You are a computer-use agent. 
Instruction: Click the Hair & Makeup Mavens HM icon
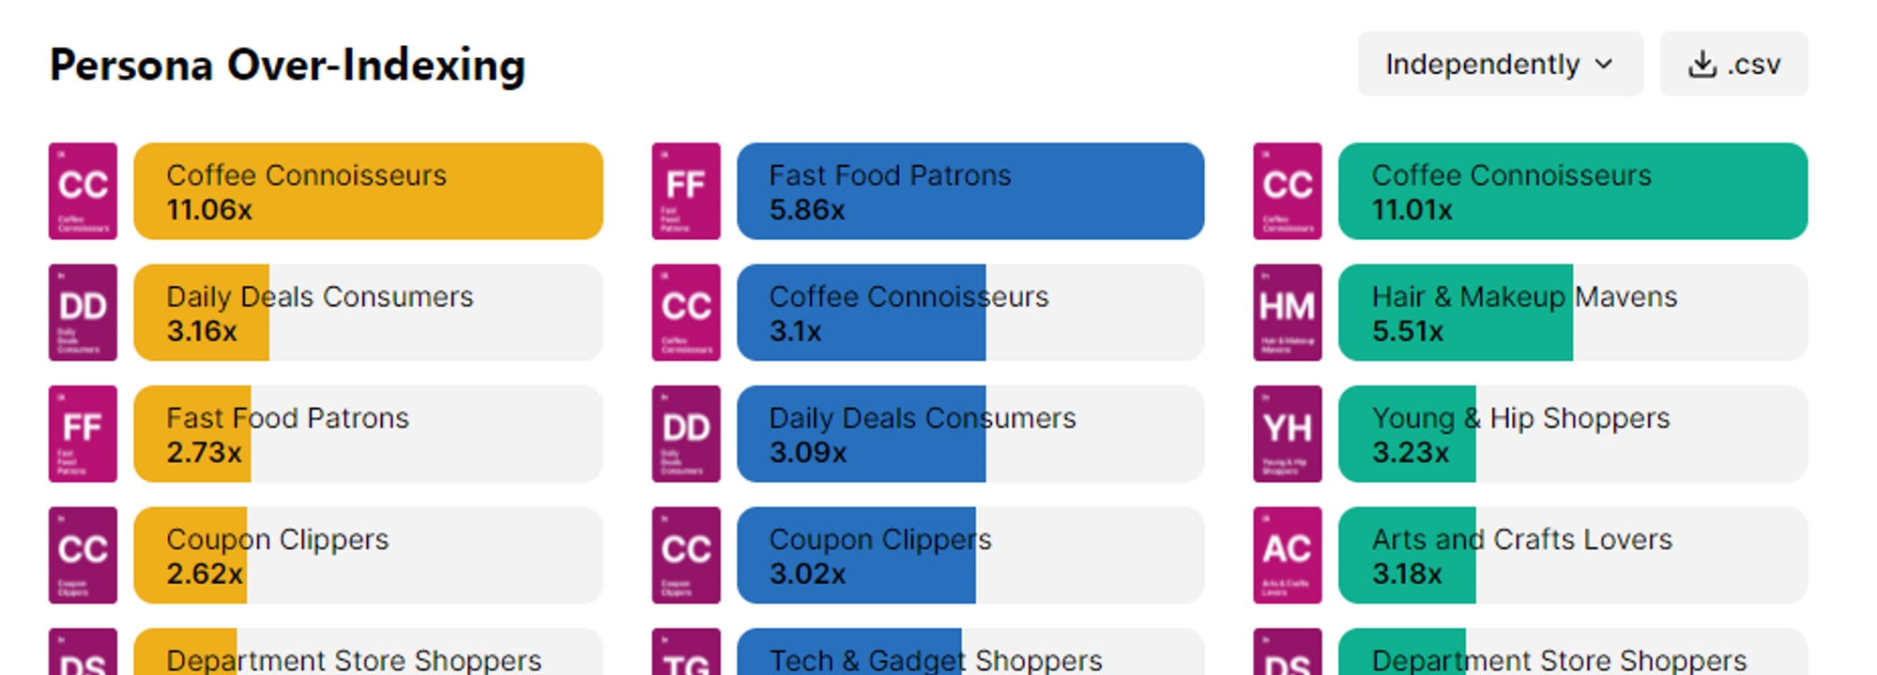tap(1288, 312)
